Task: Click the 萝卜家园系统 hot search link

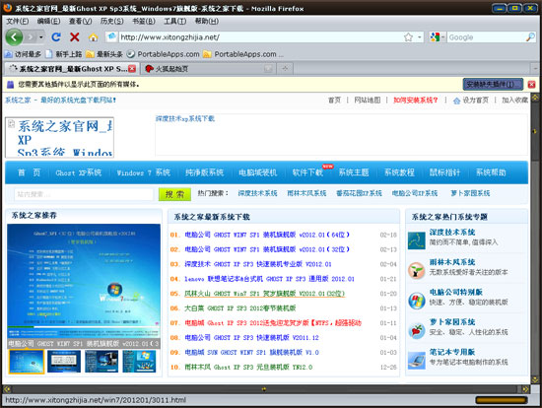Action: 470,193
